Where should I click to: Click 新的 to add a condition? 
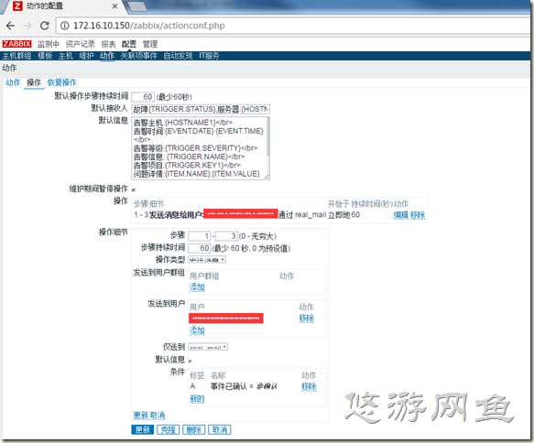click(x=197, y=399)
